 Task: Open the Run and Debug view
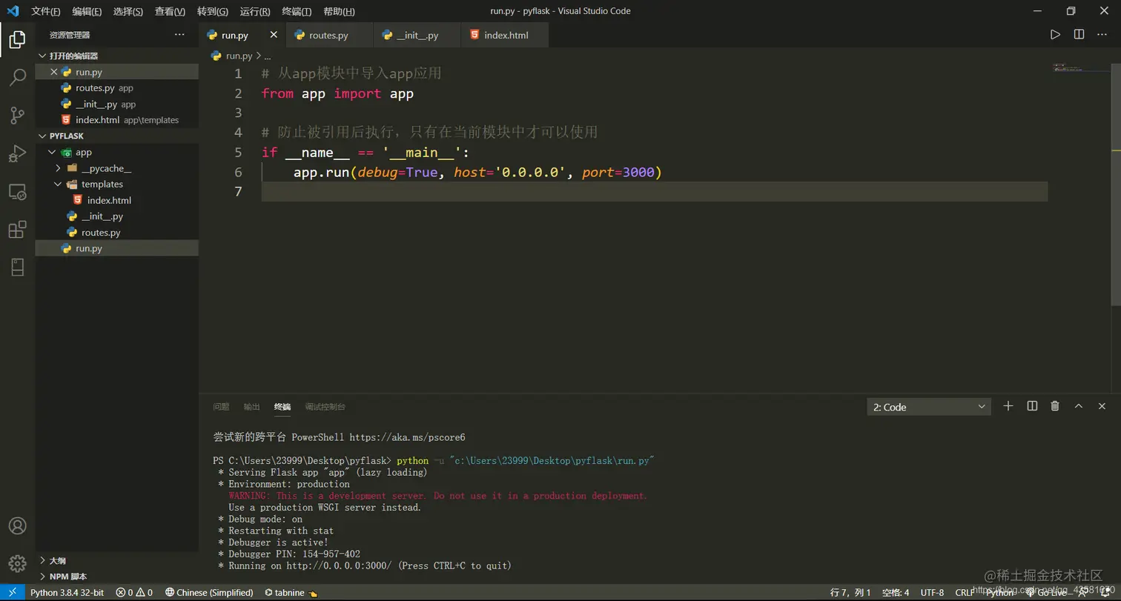[x=17, y=153]
